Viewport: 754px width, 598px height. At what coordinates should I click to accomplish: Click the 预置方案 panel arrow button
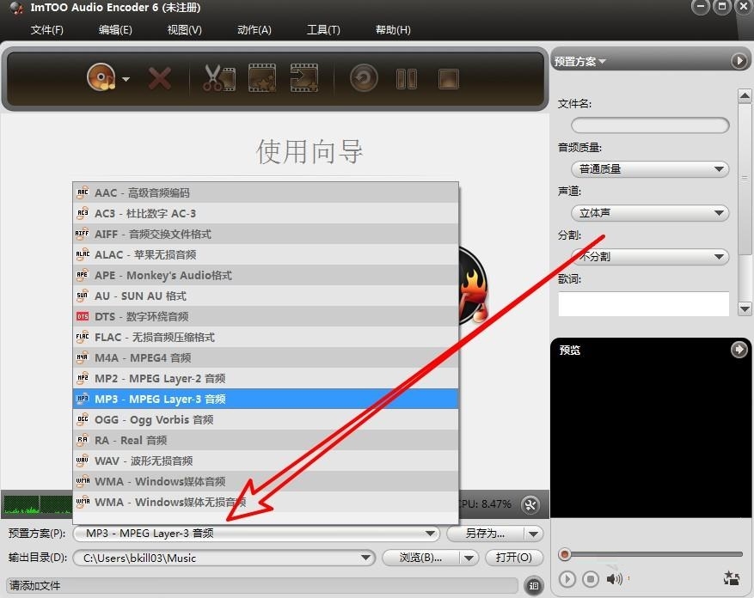[x=739, y=61]
